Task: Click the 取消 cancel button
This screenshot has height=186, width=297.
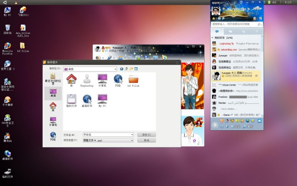Action: tap(147, 141)
